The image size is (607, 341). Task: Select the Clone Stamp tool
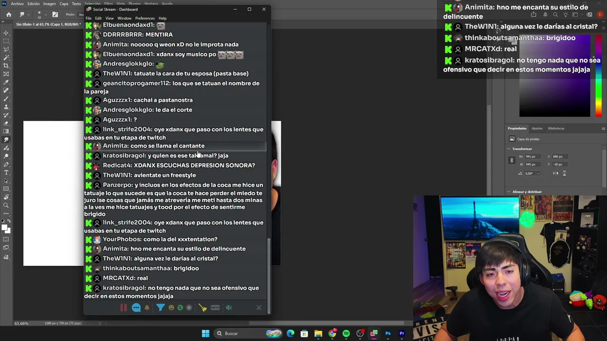coord(6,107)
